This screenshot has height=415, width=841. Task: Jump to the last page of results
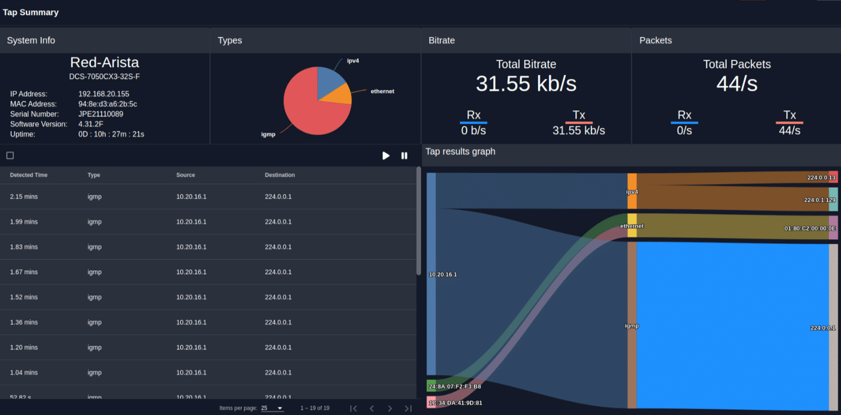click(408, 408)
